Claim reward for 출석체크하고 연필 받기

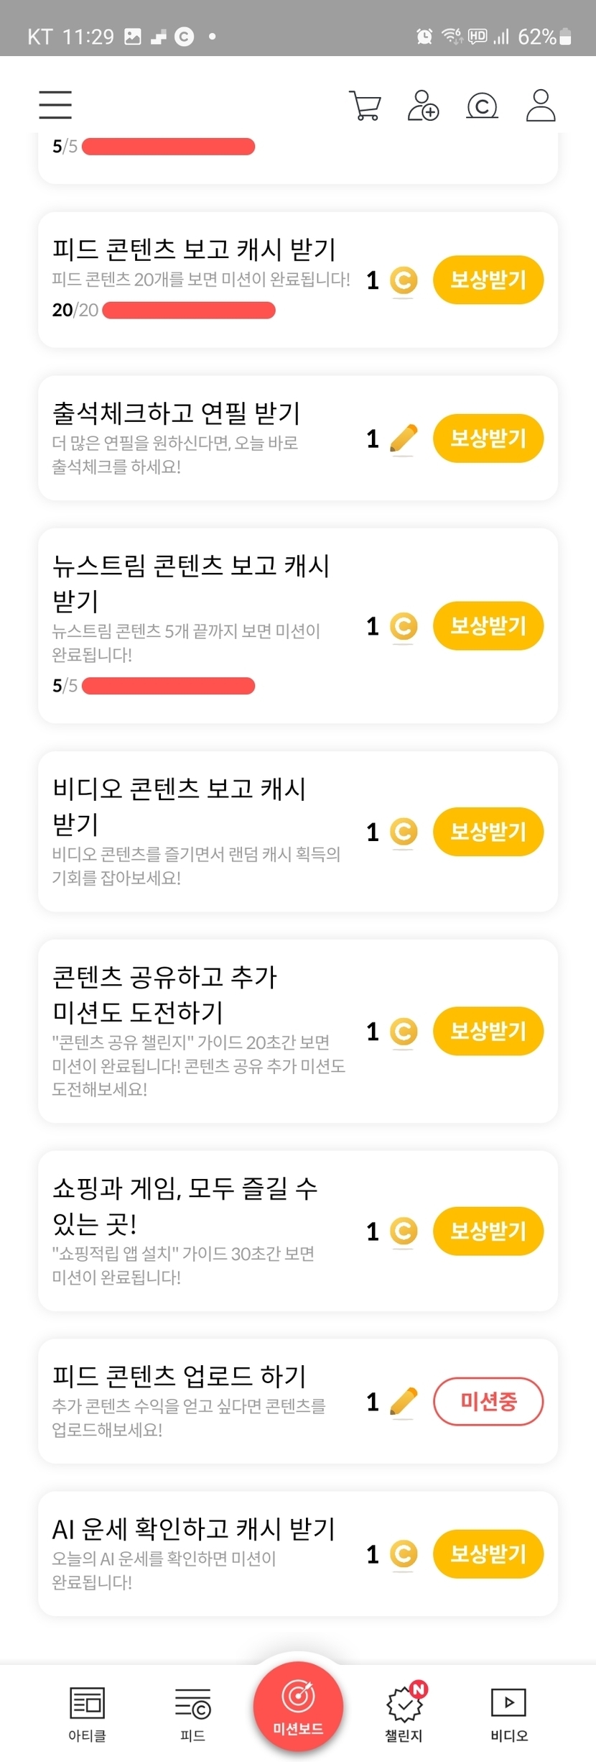[488, 438]
